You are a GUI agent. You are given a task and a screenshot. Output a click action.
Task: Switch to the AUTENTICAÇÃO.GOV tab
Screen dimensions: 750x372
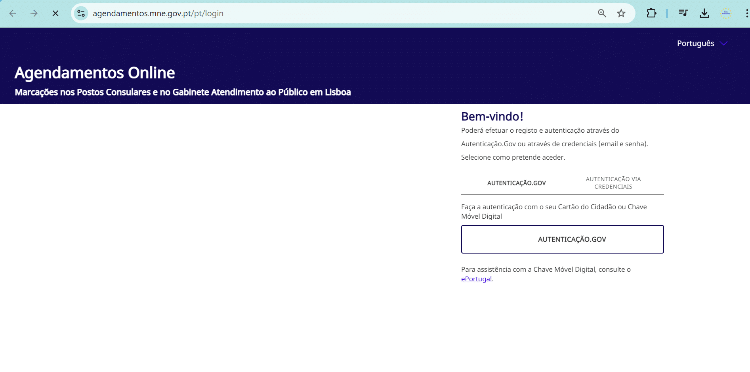pyautogui.click(x=516, y=183)
